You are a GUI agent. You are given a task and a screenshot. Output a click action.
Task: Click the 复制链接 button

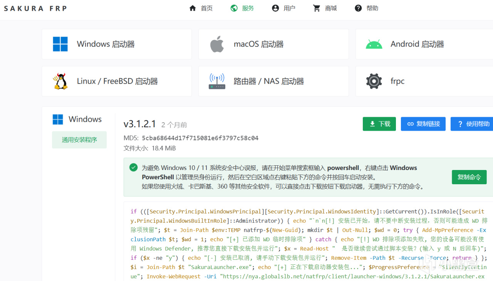(x=423, y=124)
